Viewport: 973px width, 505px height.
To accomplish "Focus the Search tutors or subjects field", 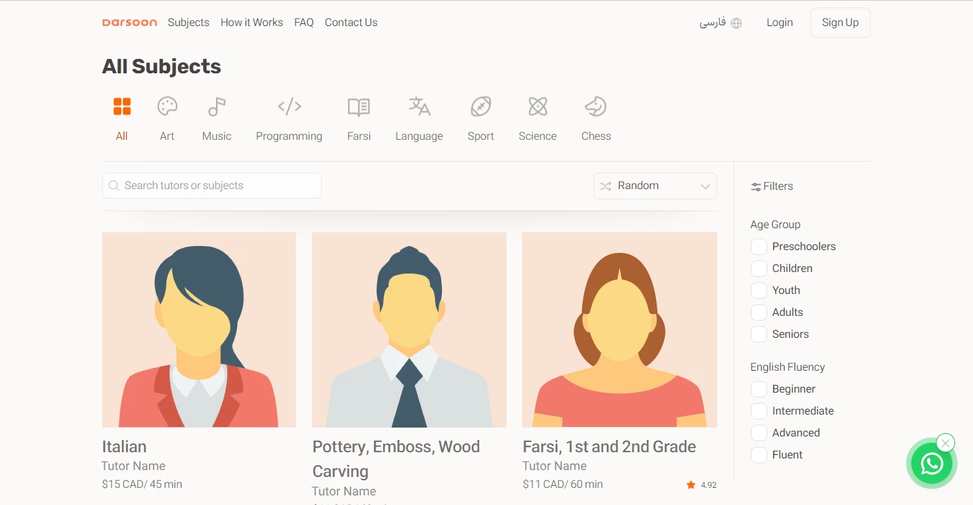I will point(212,186).
